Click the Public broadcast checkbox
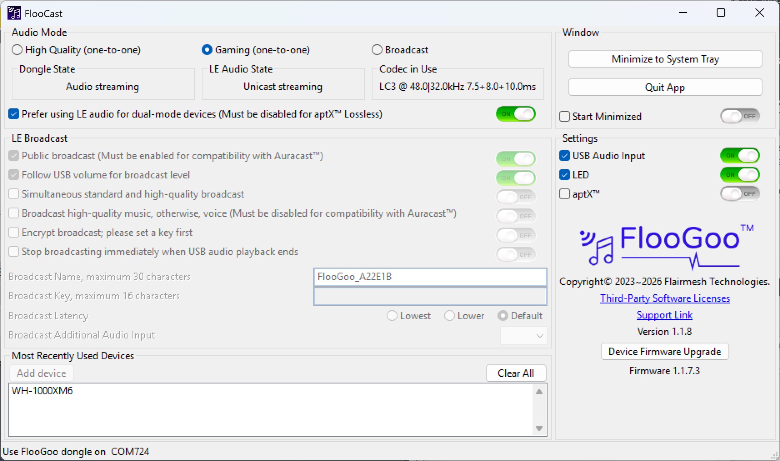 click(14, 155)
